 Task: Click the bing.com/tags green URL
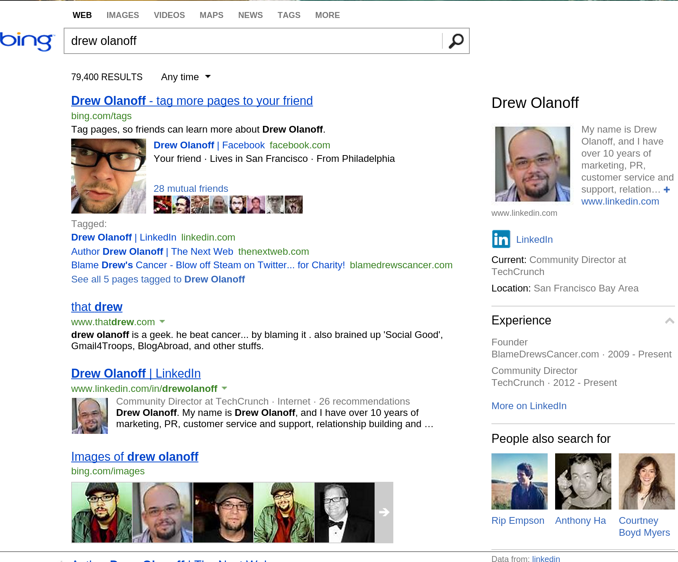[102, 116]
